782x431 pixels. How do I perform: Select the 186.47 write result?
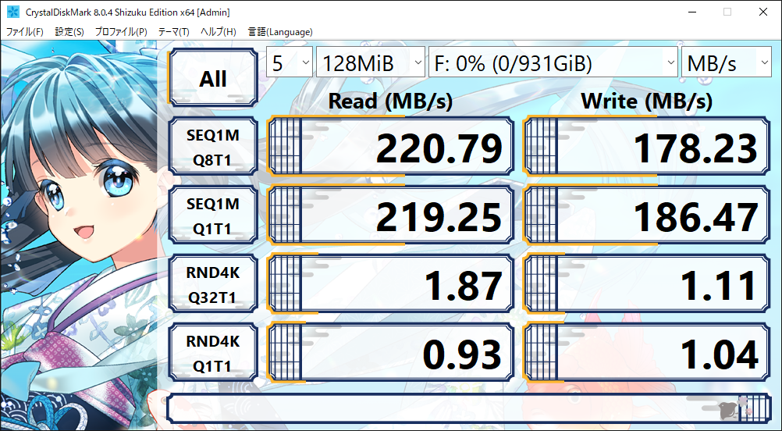(647, 215)
